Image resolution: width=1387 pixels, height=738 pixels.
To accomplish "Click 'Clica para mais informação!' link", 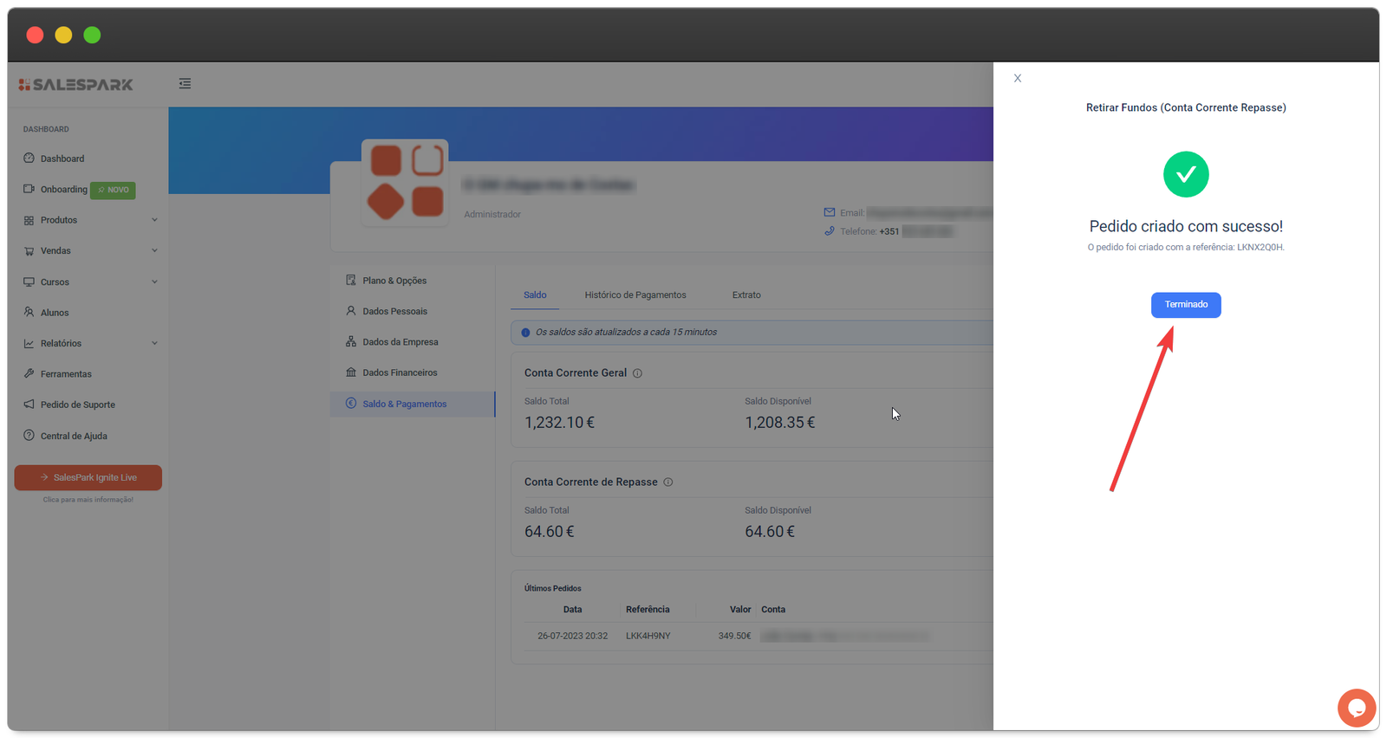I will [x=88, y=500].
